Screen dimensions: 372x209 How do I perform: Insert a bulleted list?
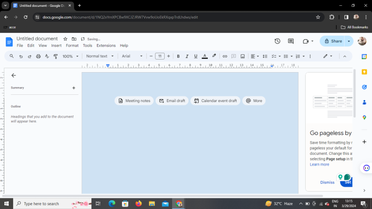point(286,57)
